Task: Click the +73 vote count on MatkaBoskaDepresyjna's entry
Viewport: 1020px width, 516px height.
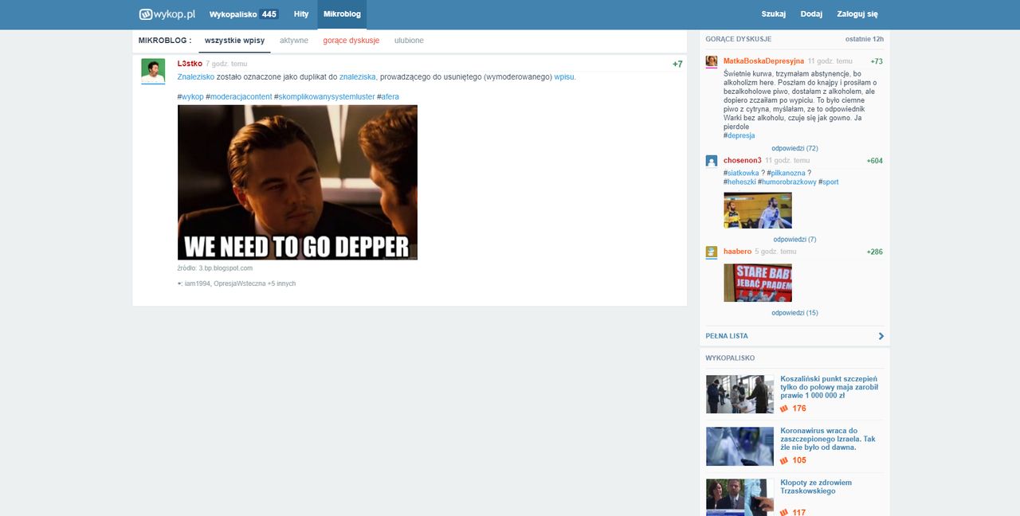Action: tap(877, 61)
